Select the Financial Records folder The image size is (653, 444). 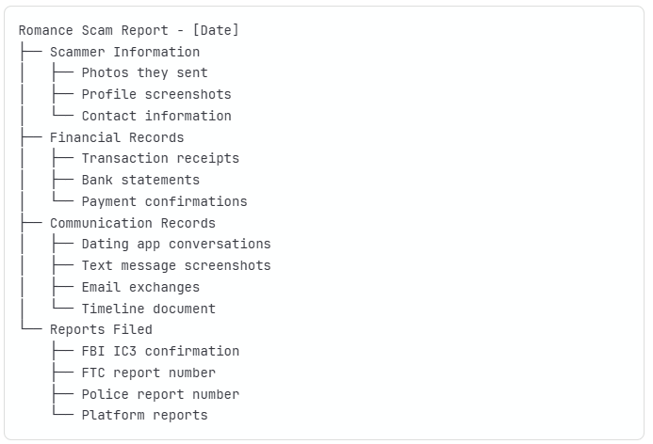[117, 137]
